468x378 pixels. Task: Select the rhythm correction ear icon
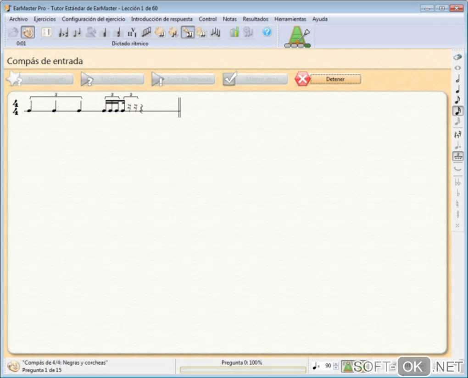point(201,32)
